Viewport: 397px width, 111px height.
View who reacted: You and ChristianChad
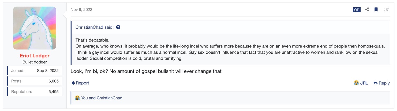point(102,98)
